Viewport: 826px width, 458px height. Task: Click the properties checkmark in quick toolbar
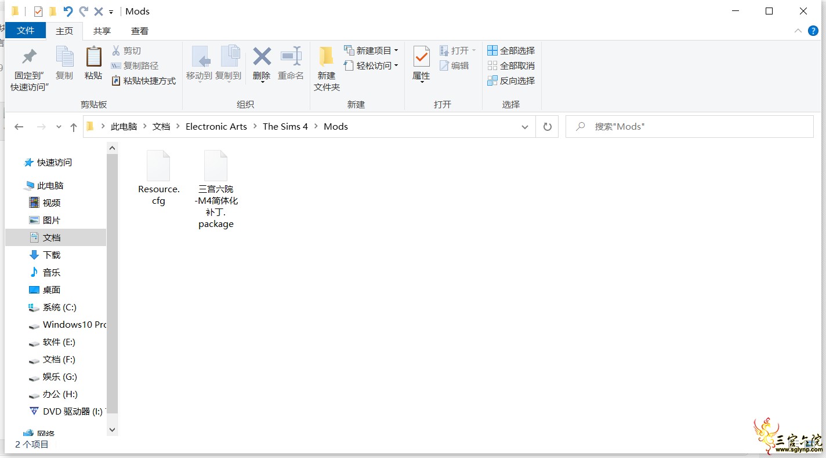(38, 11)
